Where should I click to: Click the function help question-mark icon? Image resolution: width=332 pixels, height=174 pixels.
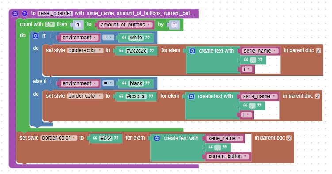click(x=25, y=14)
